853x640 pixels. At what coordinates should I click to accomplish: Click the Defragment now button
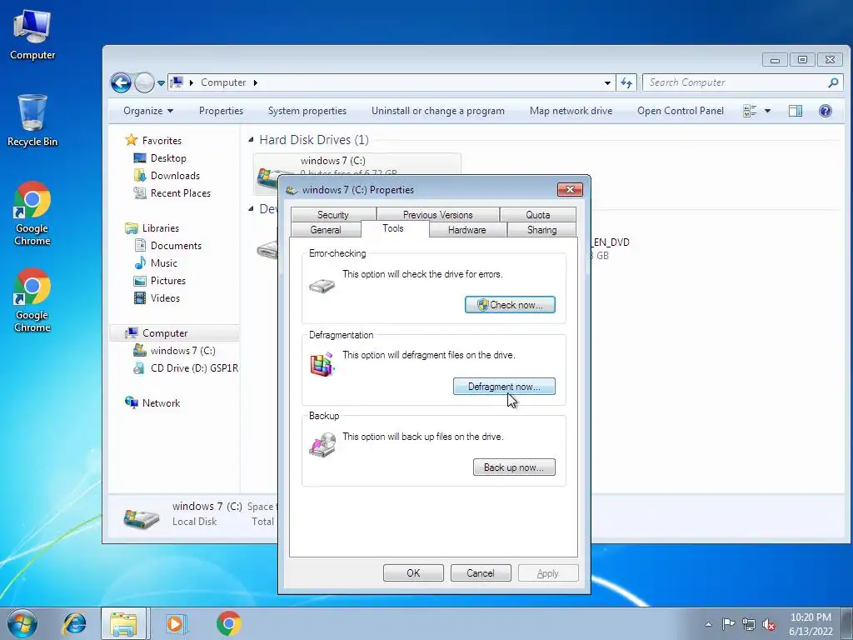pos(504,387)
